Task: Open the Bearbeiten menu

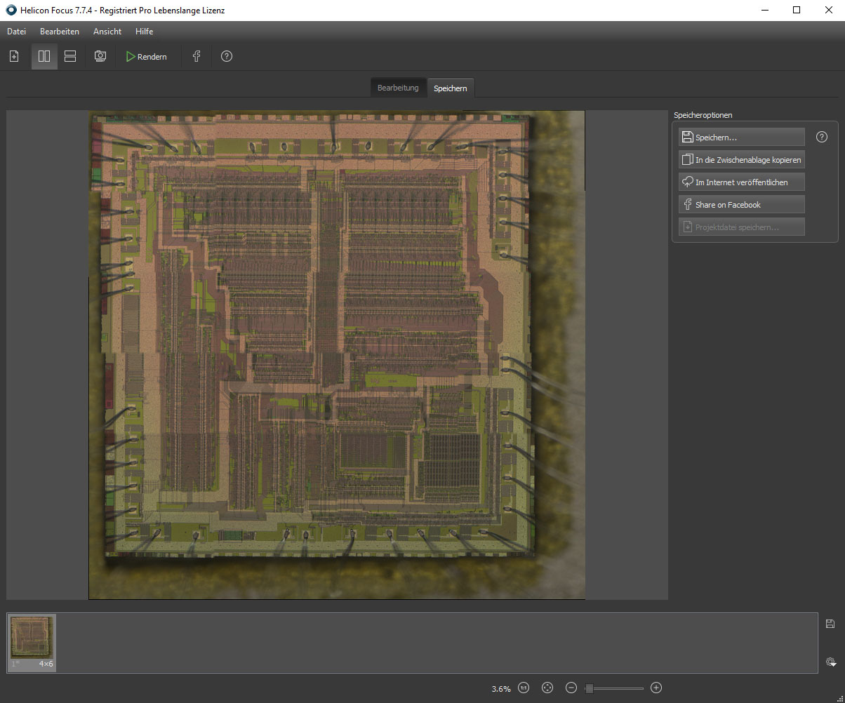Action: click(60, 32)
